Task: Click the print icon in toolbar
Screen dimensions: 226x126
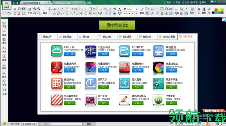Action: 15,14
